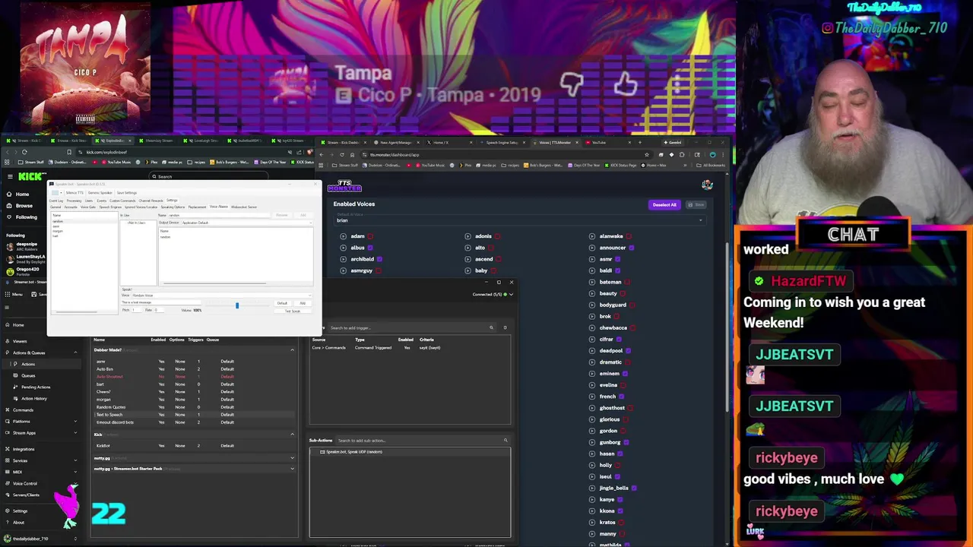The width and height of the screenshot is (973, 547).
Task: Open the Speaking Options tab in Speaker.bot
Action: pos(172,207)
